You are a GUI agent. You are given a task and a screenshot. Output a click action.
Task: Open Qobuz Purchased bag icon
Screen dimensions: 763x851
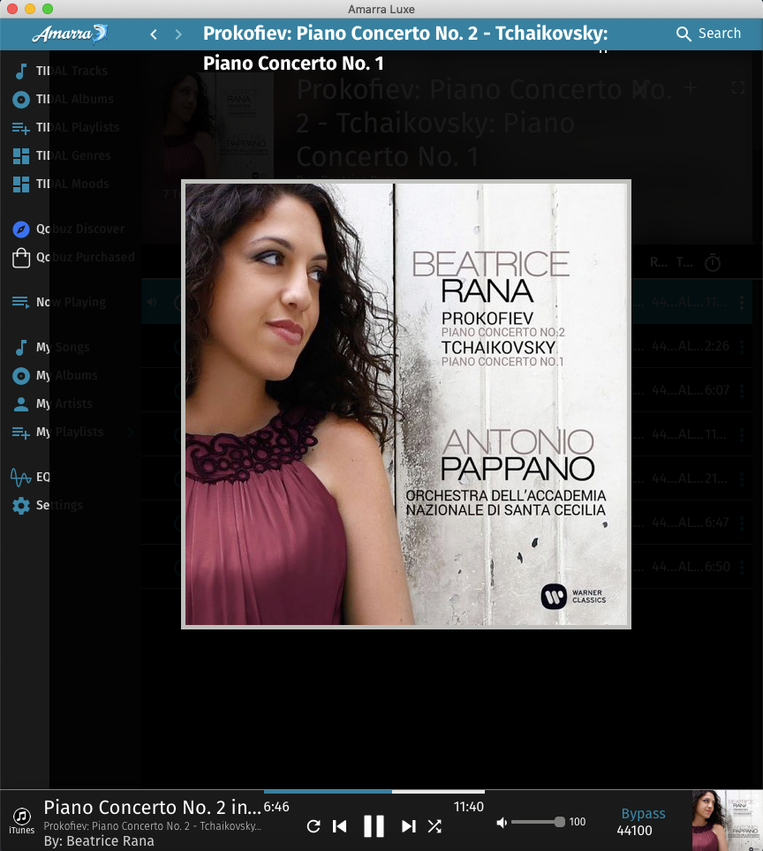[x=21, y=258]
